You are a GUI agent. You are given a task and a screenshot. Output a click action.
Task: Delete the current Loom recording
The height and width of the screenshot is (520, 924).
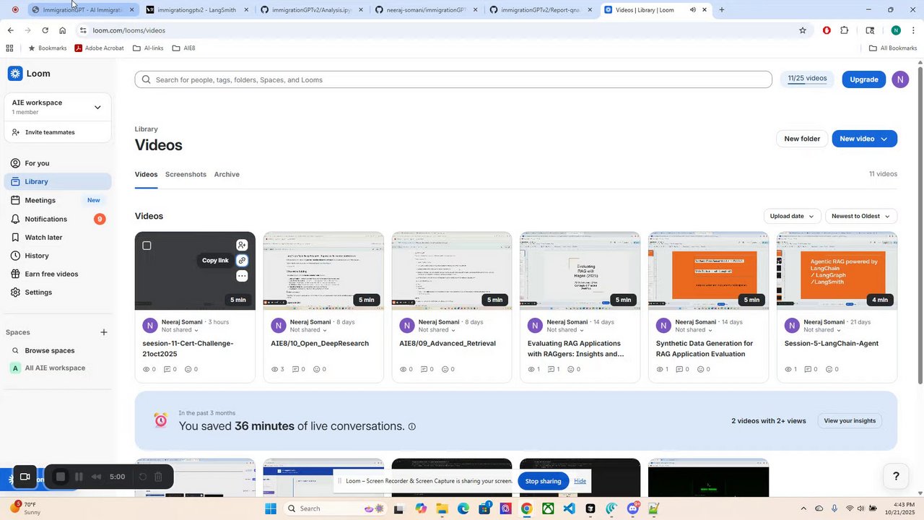point(159,477)
